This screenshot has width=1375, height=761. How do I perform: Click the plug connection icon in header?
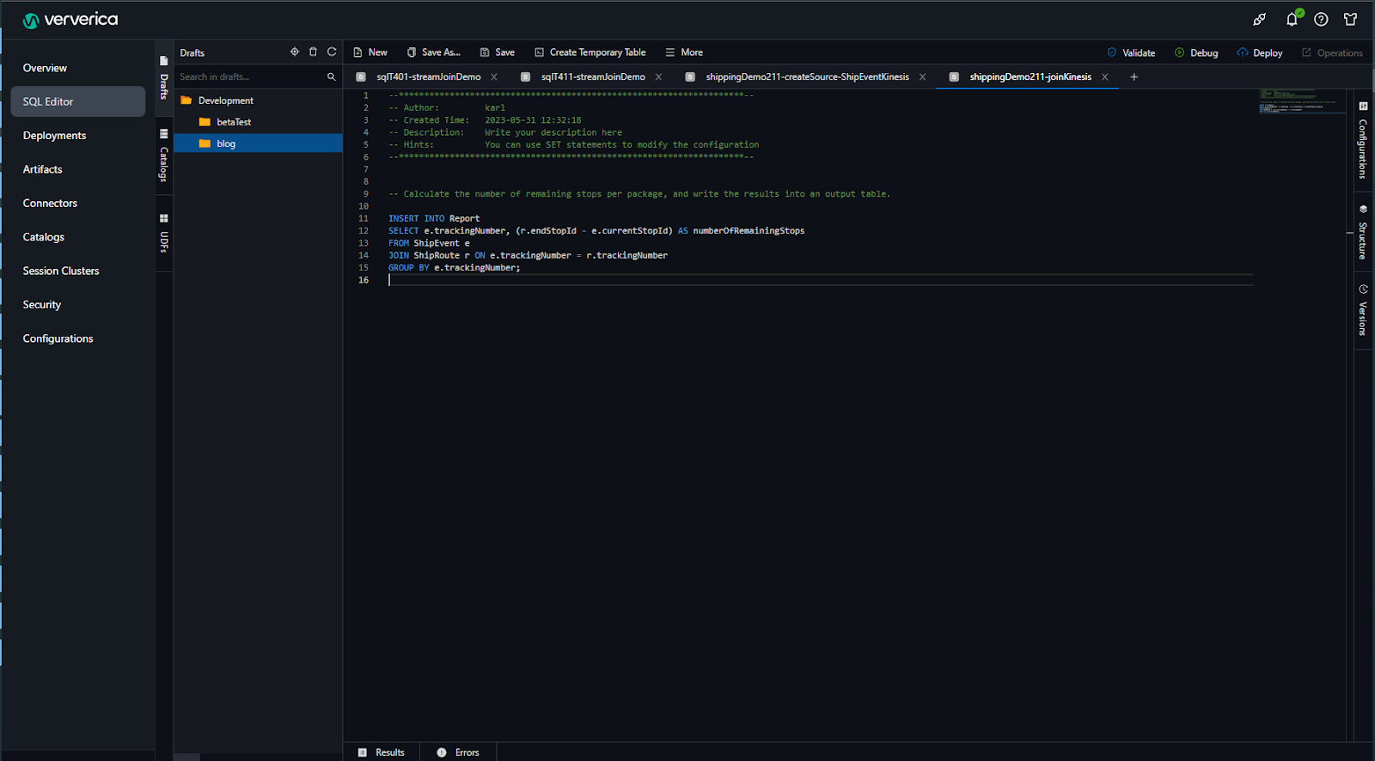1259,19
